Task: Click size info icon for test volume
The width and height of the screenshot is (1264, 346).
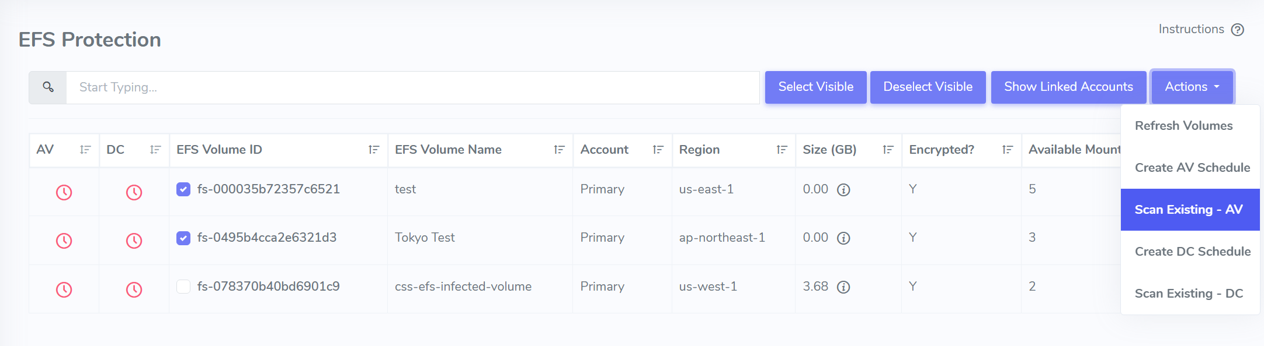Action: (x=843, y=190)
